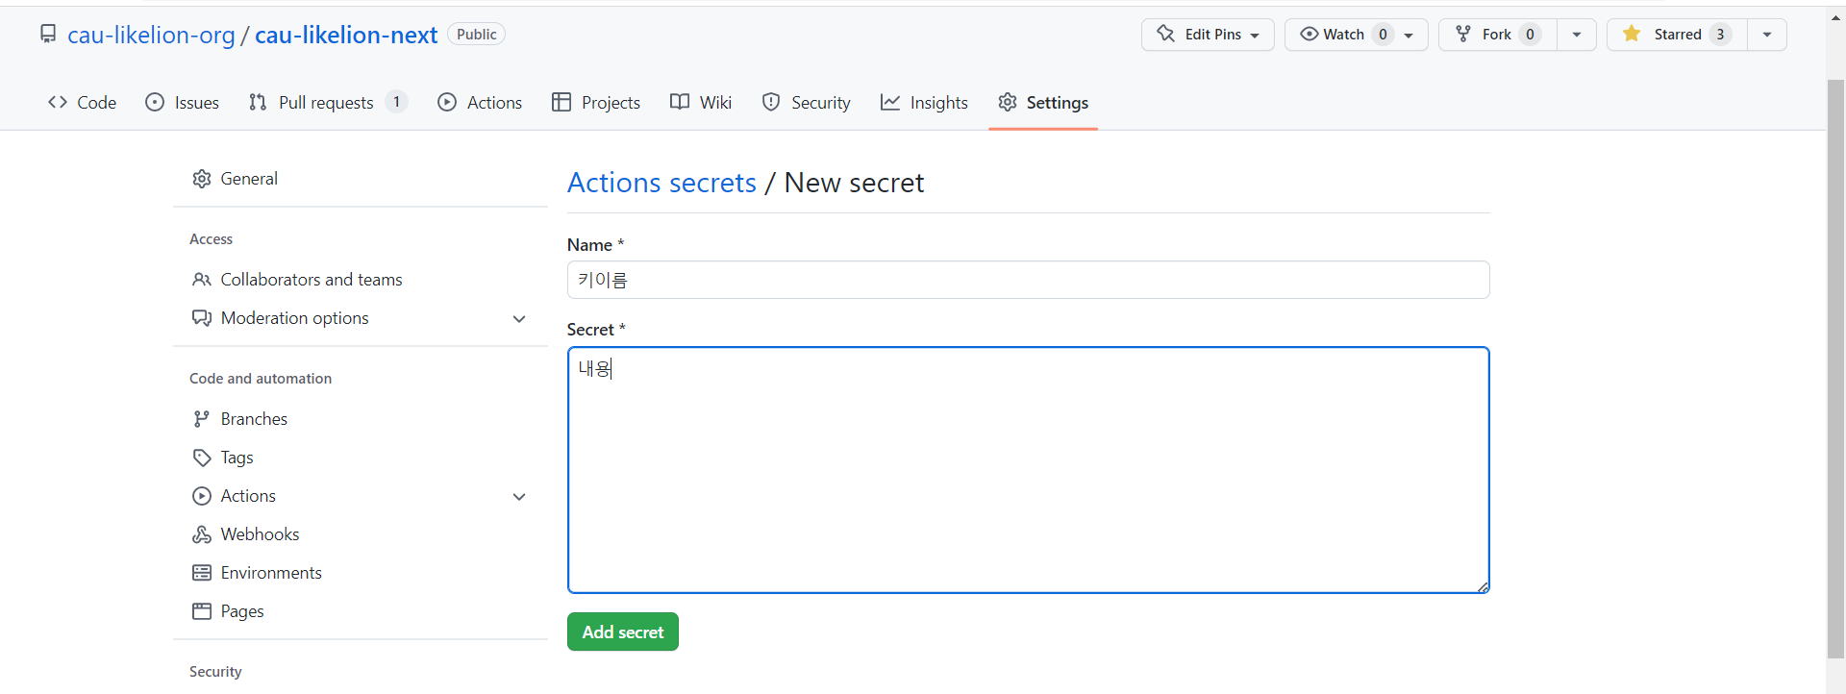Click the Actions play icon in top nav
The image size is (1846, 694).
(x=447, y=102)
